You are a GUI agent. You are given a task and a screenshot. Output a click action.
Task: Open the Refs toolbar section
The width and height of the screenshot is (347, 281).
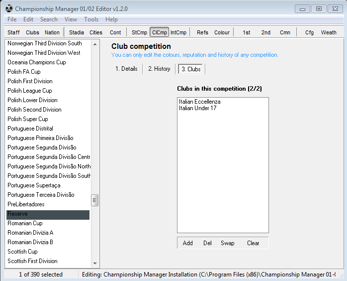coord(202,32)
